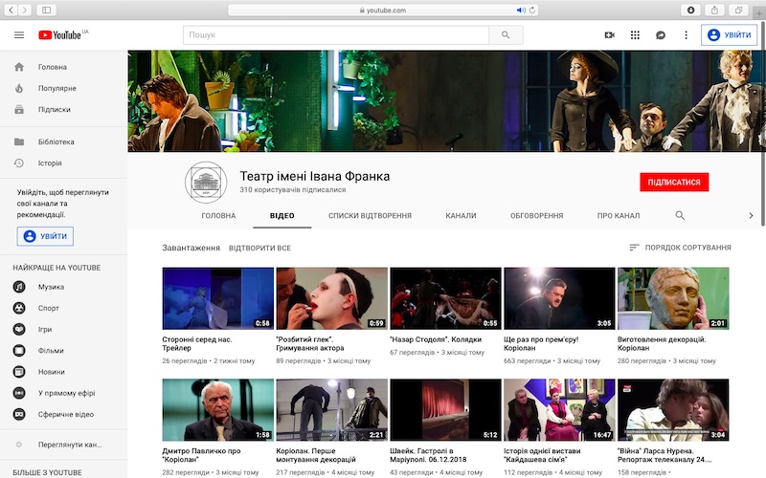Select Ігри gaming category icon

tap(19, 329)
